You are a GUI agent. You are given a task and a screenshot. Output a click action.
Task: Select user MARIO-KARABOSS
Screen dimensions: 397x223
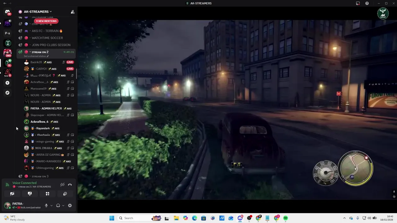coord(49,161)
